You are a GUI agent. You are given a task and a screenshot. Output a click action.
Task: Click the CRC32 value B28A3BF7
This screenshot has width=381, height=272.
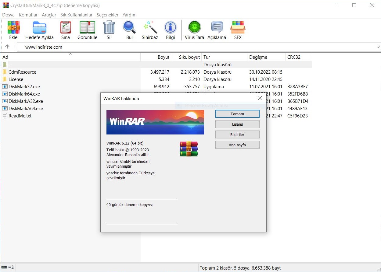pyautogui.click(x=298, y=87)
